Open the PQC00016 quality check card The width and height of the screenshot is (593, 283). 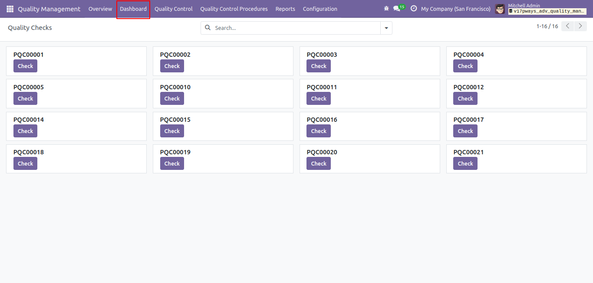(x=370, y=126)
